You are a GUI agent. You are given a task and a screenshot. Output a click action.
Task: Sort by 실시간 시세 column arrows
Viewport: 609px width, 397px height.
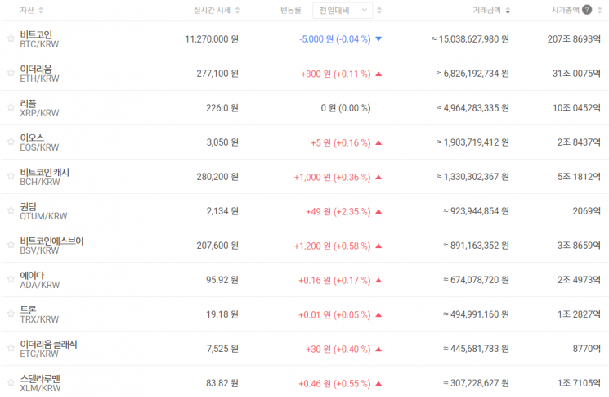pyautogui.click(x=237, y=11)
